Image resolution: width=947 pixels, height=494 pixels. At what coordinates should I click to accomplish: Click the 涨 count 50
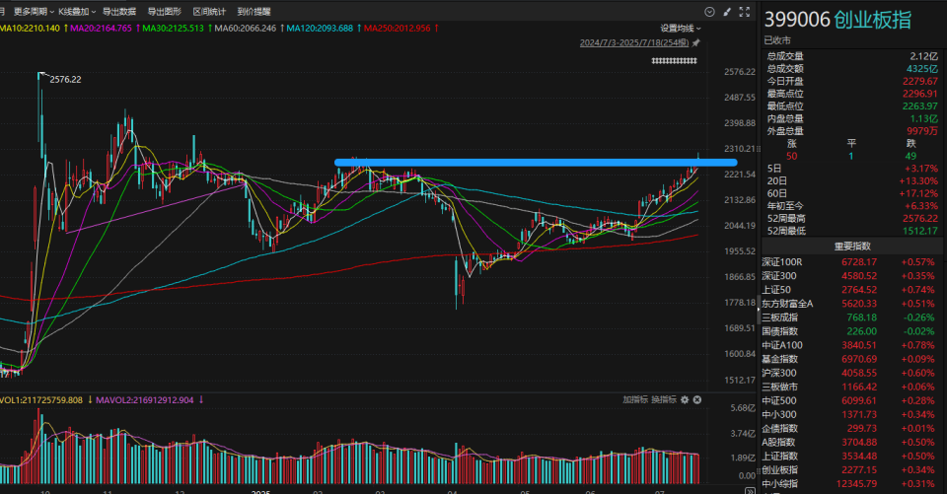point(792,157)
